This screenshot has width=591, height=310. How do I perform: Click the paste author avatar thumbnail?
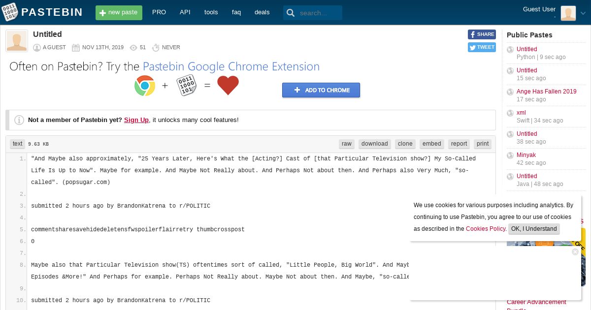click(17, 41)
